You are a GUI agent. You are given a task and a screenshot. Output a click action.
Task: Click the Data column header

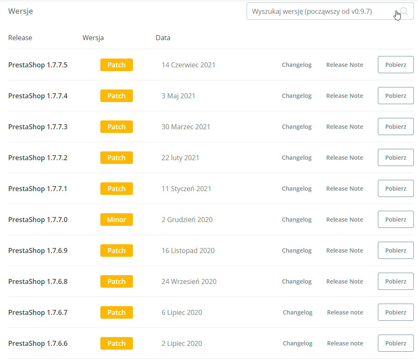pyautogui.click(x=163, y=38)
